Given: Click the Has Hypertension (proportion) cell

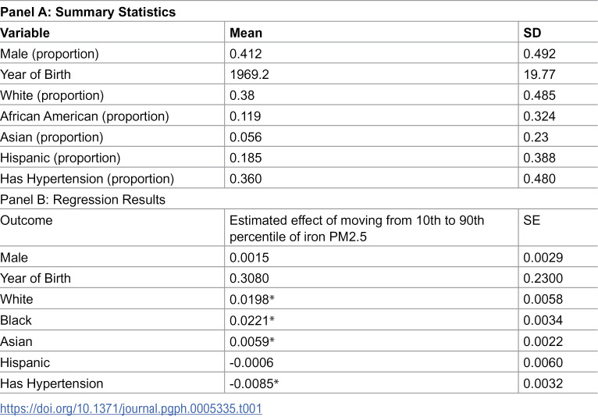Looking at the screenshot, I should (x=87, y=179).
